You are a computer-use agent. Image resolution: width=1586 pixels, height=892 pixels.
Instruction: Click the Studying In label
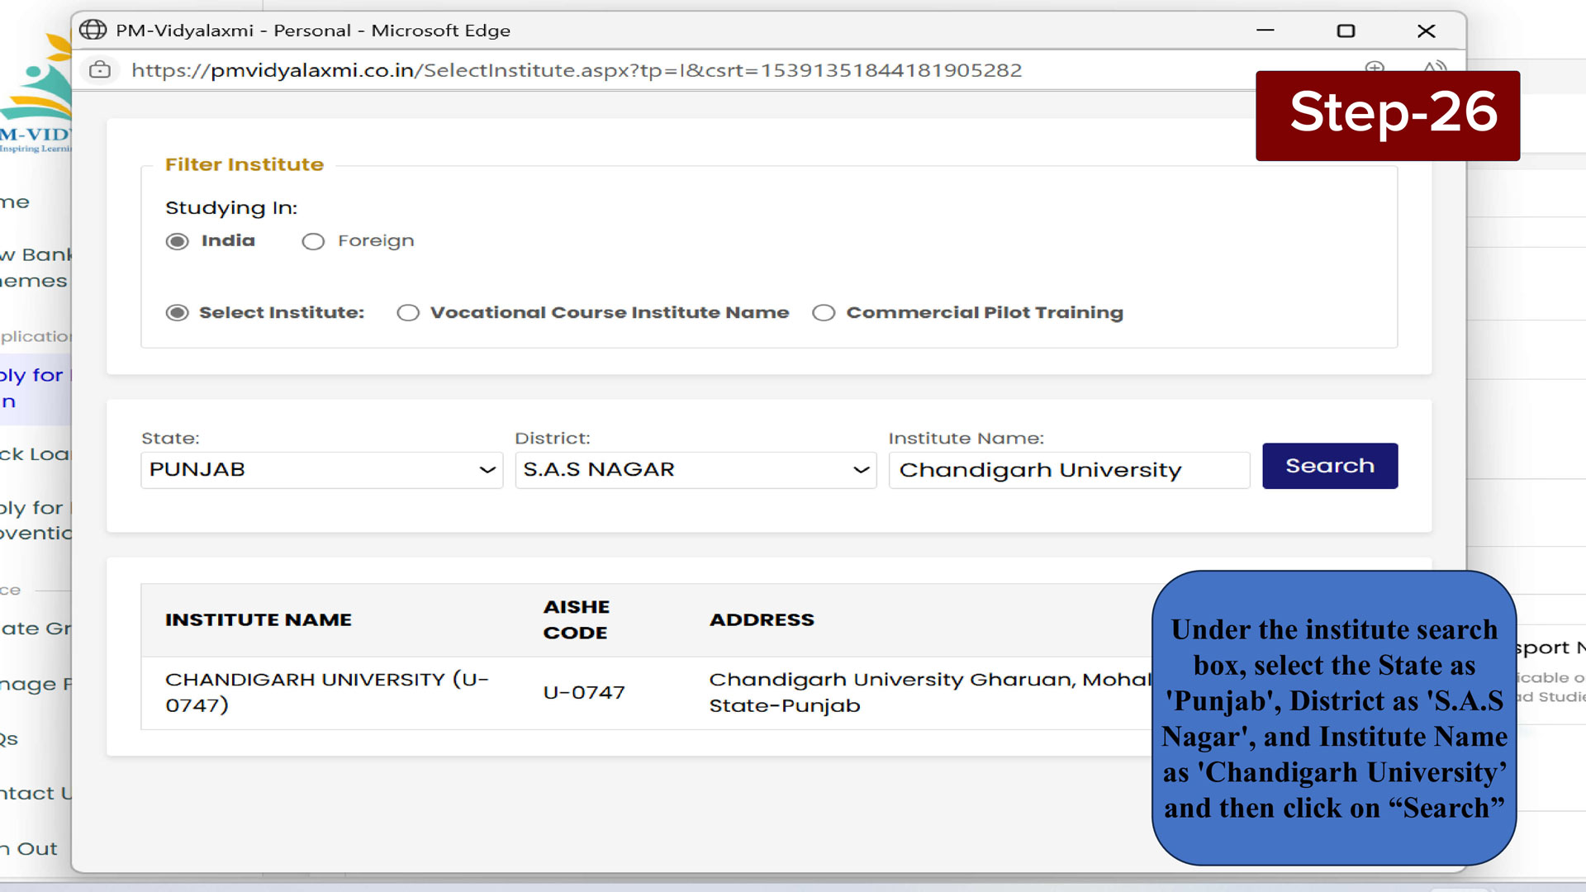click(231, 208)
